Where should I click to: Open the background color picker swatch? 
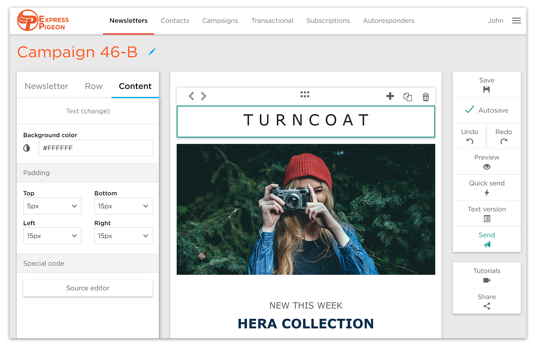(x=27, y=148)
